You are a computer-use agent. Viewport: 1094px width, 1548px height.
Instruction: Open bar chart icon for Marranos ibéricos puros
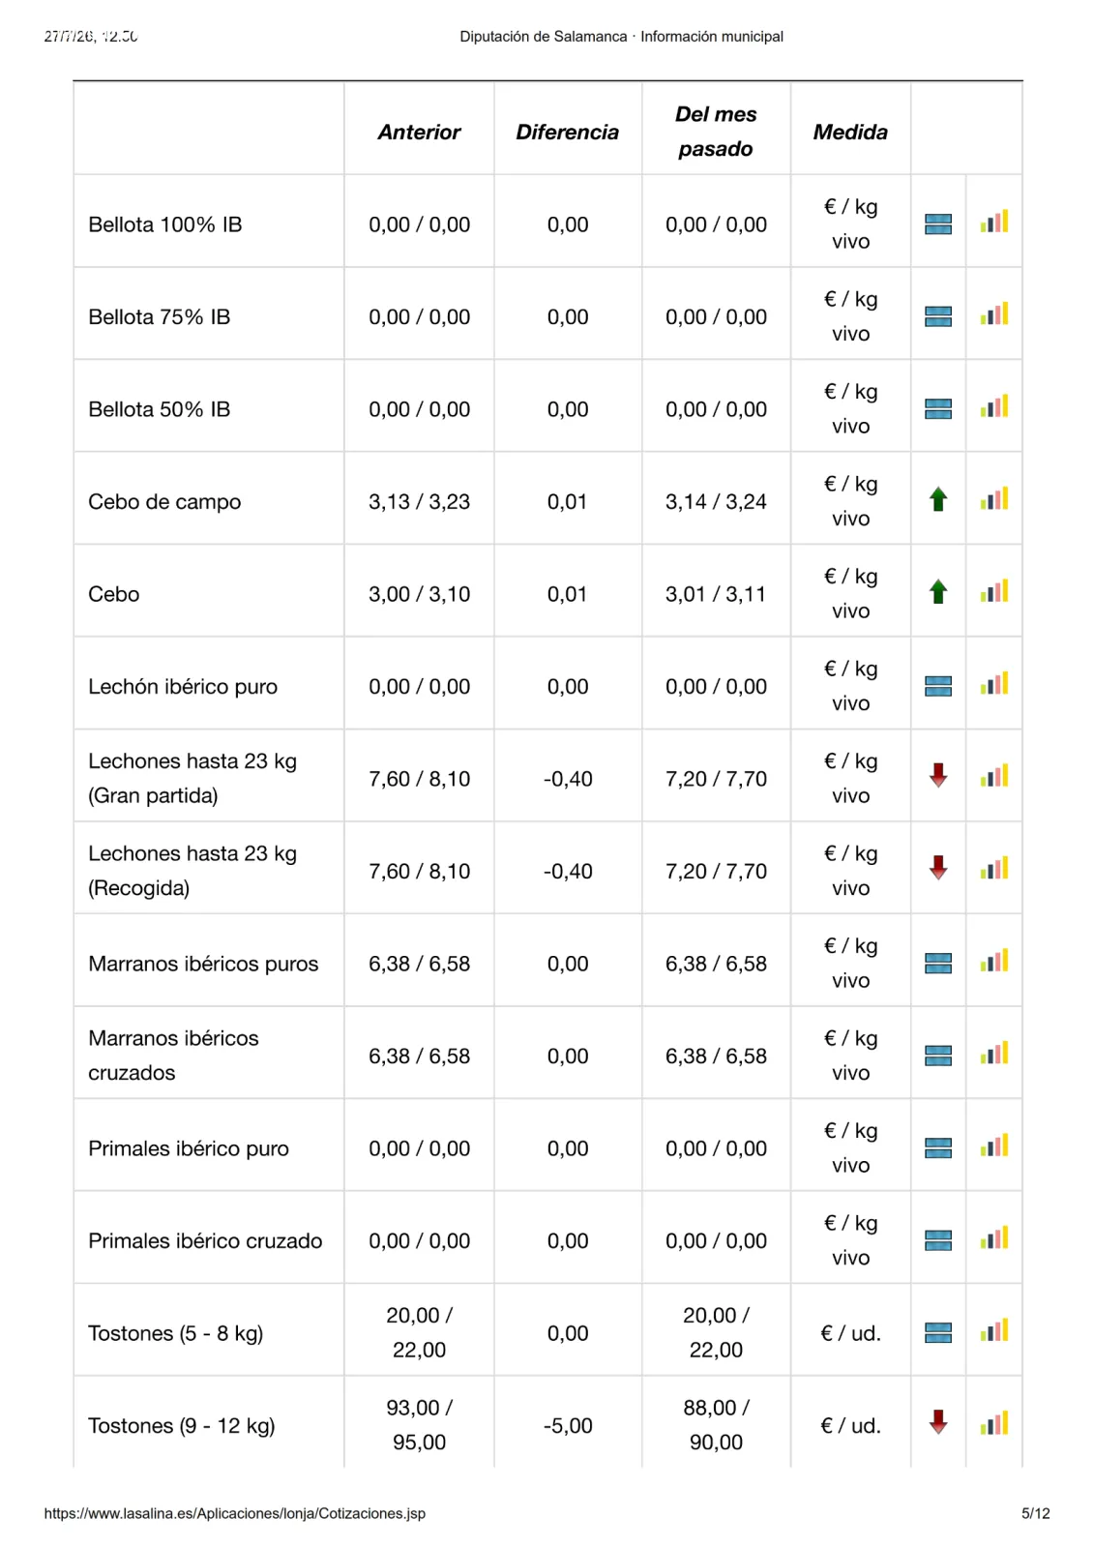(x=993, y=962)
